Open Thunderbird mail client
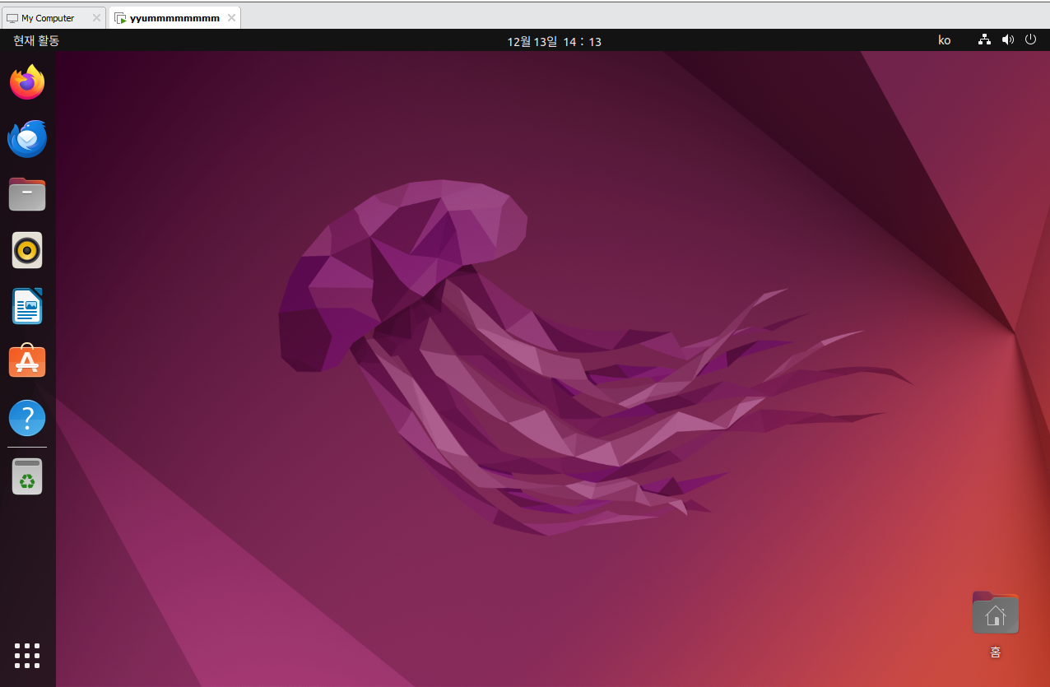This screenshot has height=687, width=1050. [x=27, y=138]
